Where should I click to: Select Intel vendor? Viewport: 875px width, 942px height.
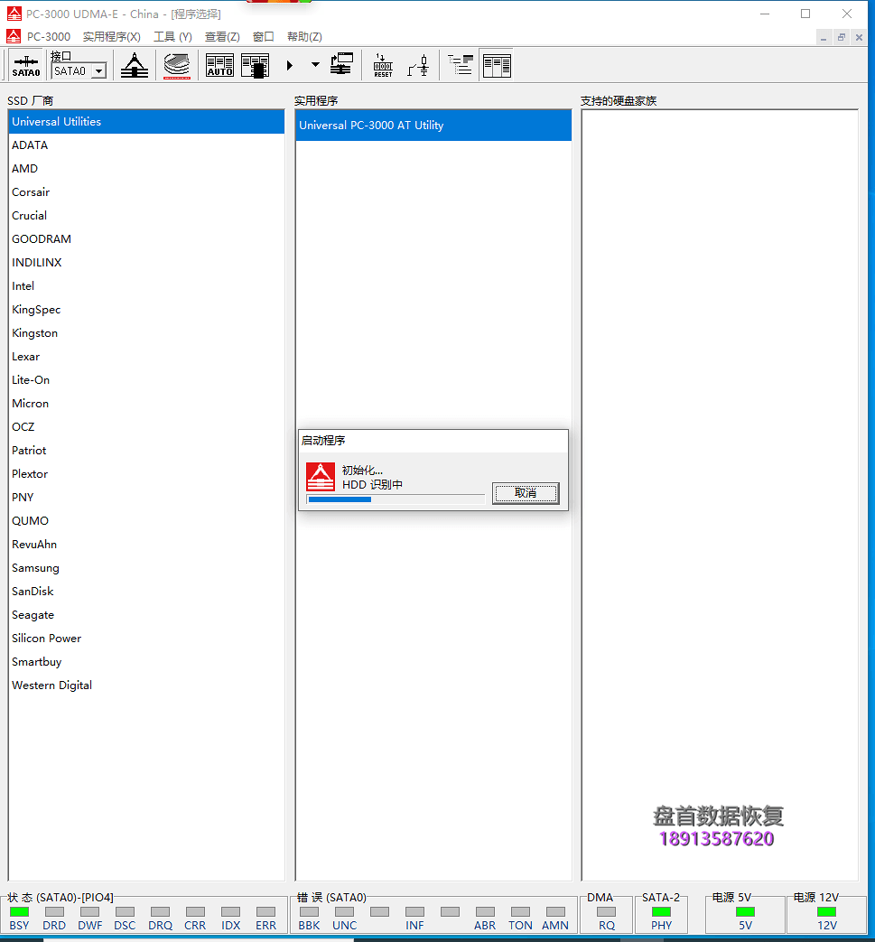click(146, 285)
